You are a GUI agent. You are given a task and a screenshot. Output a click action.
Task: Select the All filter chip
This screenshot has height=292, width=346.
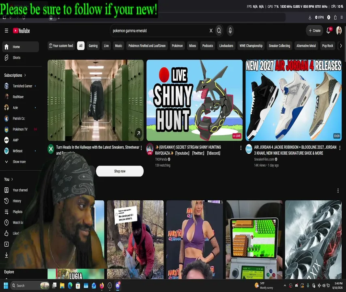tap(81, 46)
